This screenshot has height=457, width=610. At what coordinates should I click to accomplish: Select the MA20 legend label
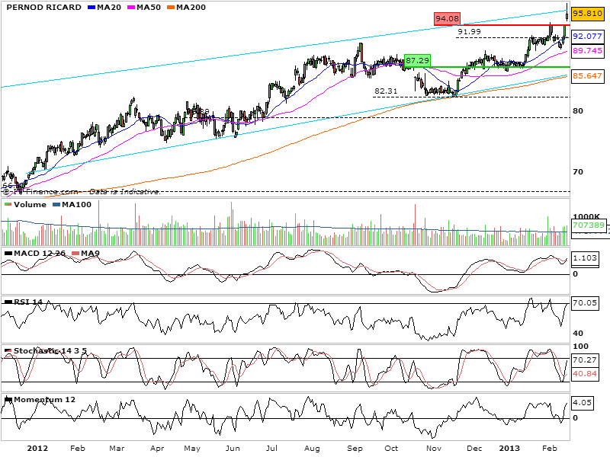tap(109, 8)
